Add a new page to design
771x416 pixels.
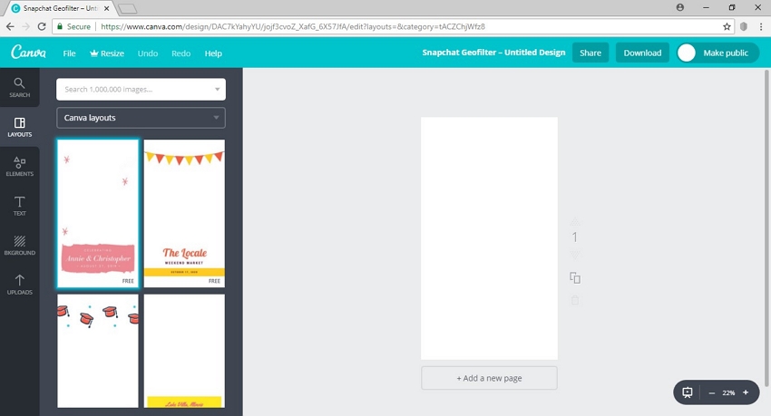489,378
